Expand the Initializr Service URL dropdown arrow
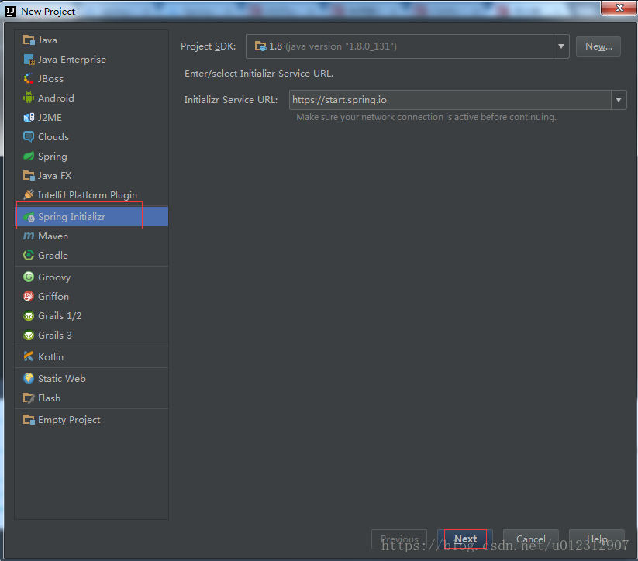The height and width of the screenshot is (561, 638). pyautogui.click(x=619, y=100)
